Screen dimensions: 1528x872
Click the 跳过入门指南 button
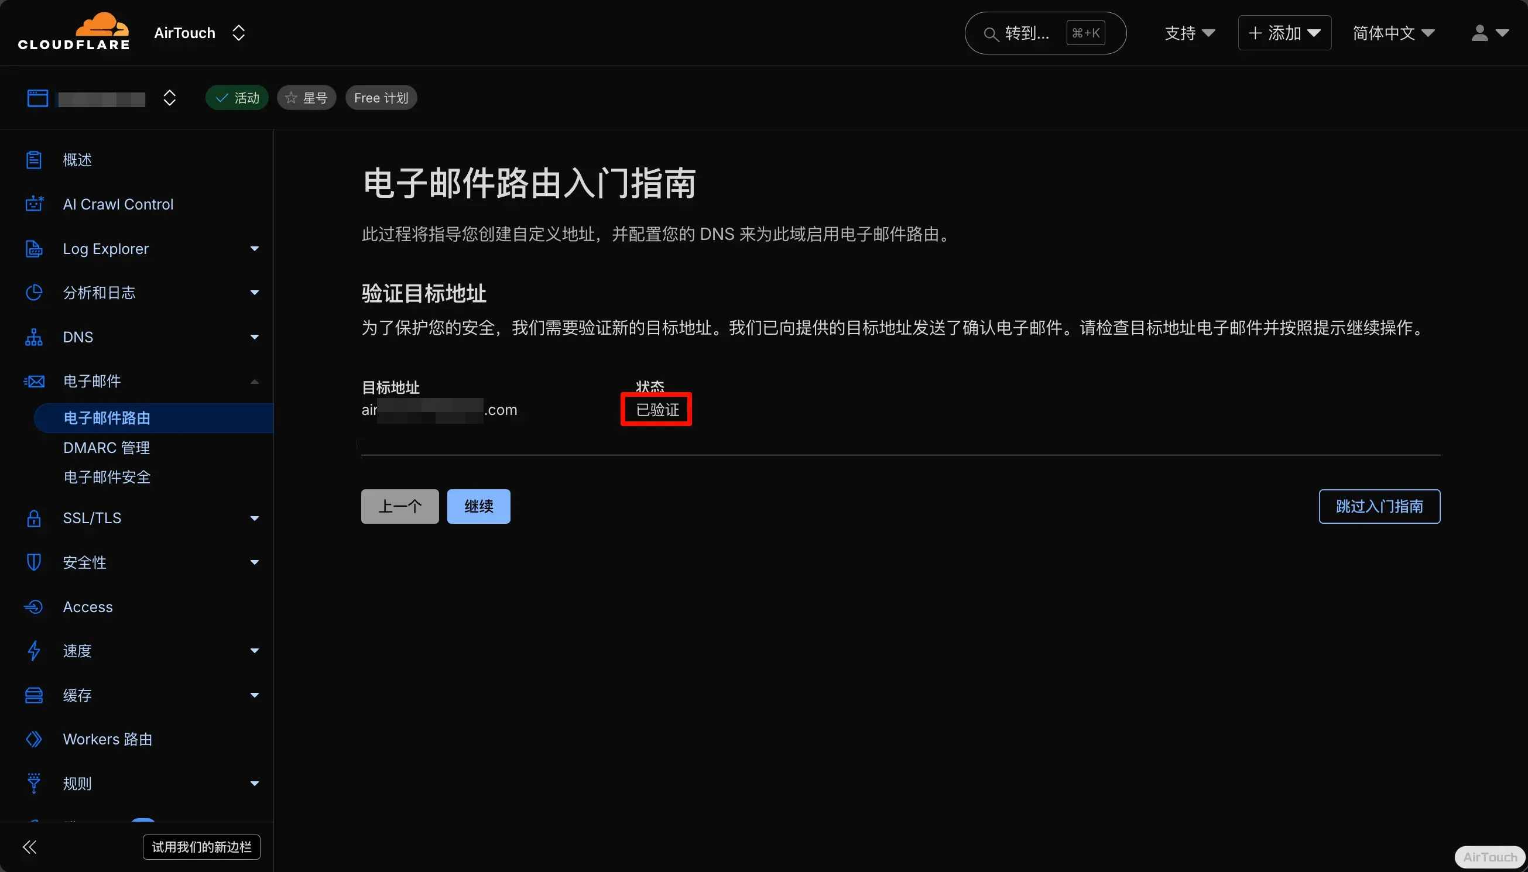point(1379,507)
